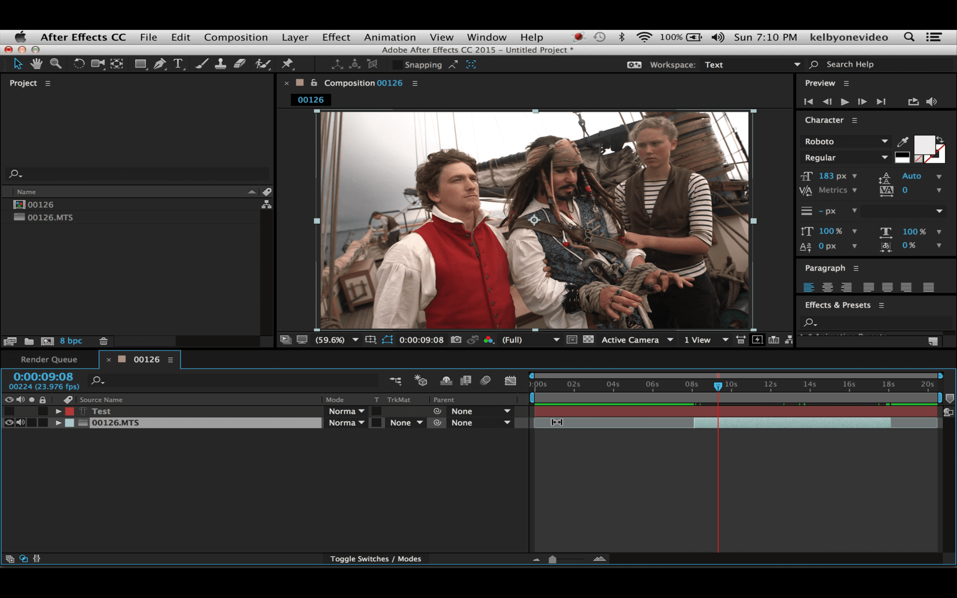957x598 pixels.
Task: Select the Puppet Pin tool
Action: coord(287,64)
